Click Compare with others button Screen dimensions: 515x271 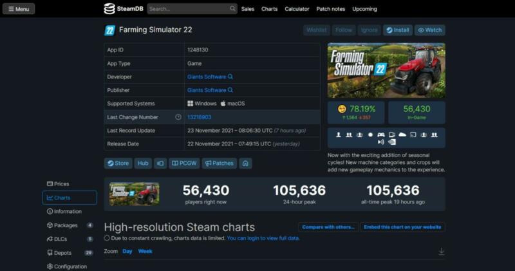point(328,227)
